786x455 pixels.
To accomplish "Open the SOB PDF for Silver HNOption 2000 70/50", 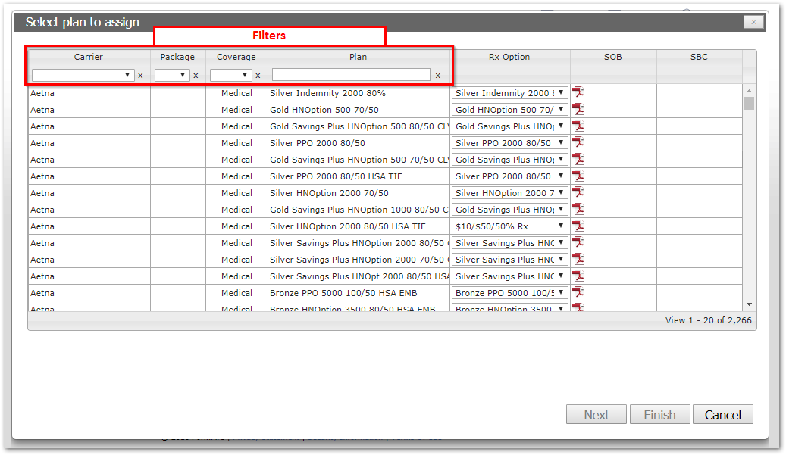I will click(579, 193).
